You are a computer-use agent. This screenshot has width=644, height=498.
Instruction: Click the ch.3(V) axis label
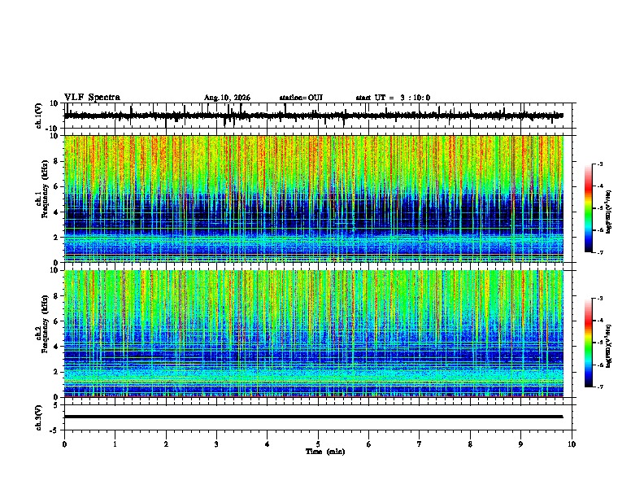tap(39, 417)
